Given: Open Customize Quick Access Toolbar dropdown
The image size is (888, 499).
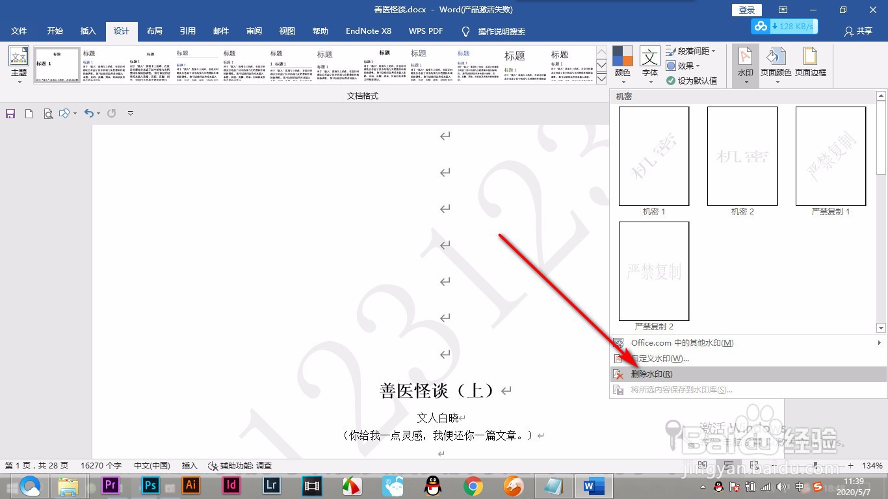Looking at the screenshot, I should pyautogui.click(x=130, y=114).
